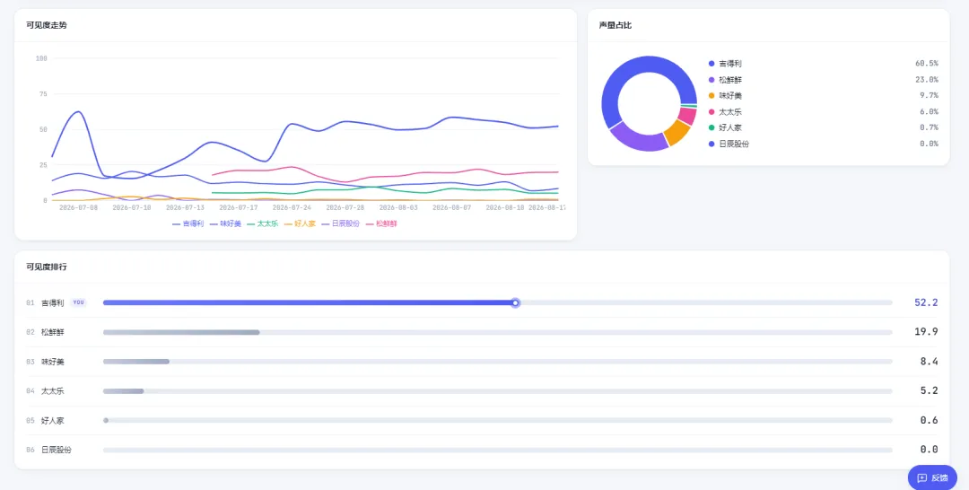Click 吉得利 blue dot in donut legend
969x490 pixels.
[711, 64]
